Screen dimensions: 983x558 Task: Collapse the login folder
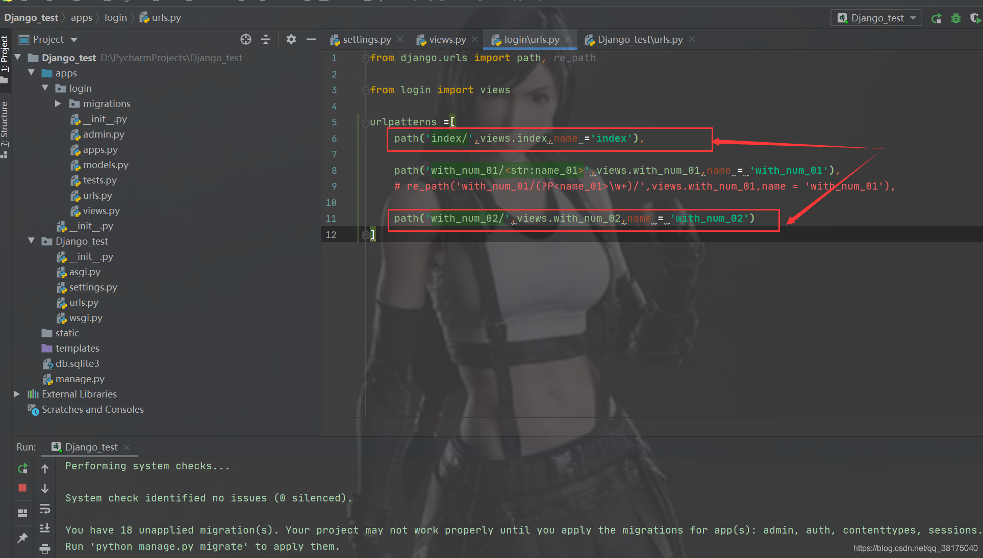tap(45, 88)
